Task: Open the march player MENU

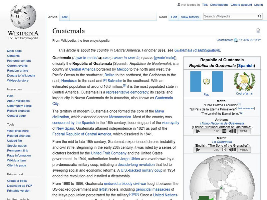Action: pyautogui.click(x=244, y=150)
